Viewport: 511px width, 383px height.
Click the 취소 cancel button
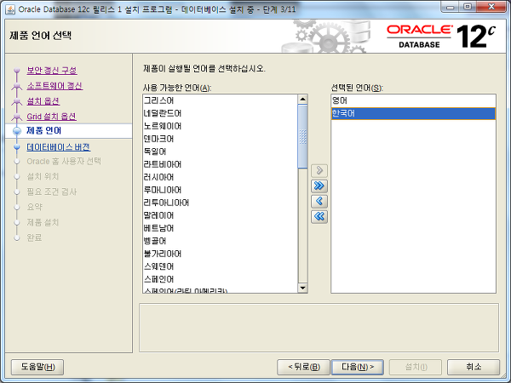[474, 367]
